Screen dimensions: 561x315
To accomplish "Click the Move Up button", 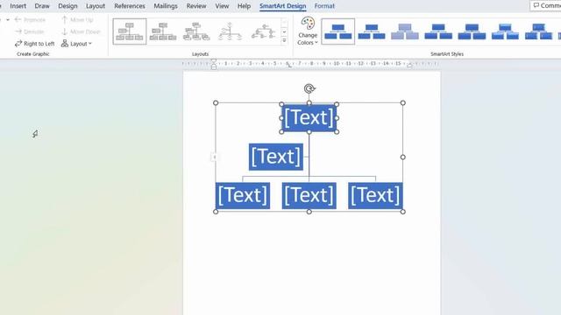I will pyautogui.click(x=77, y=19).
